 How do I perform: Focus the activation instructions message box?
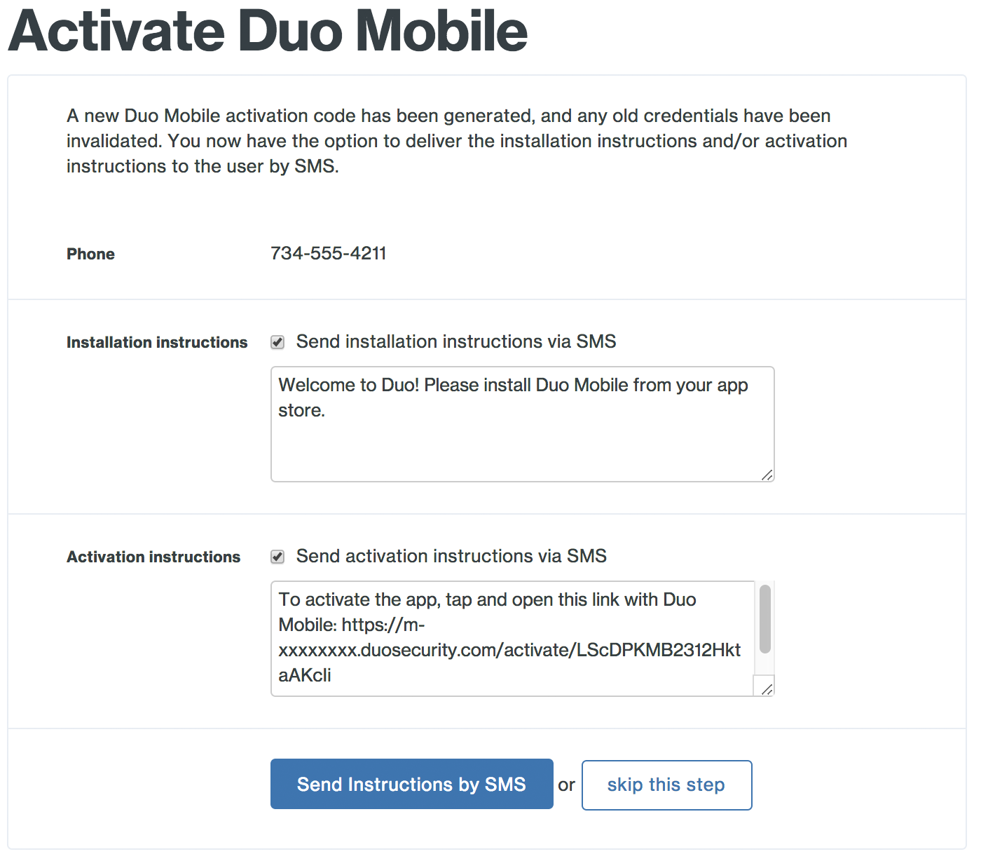tap(512, 638)
